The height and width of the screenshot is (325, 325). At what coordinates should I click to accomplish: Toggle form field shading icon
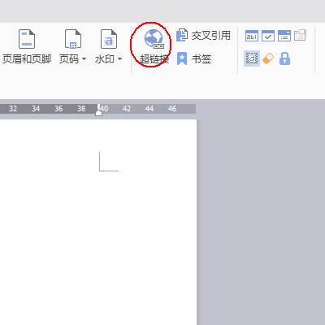point(252,58)
